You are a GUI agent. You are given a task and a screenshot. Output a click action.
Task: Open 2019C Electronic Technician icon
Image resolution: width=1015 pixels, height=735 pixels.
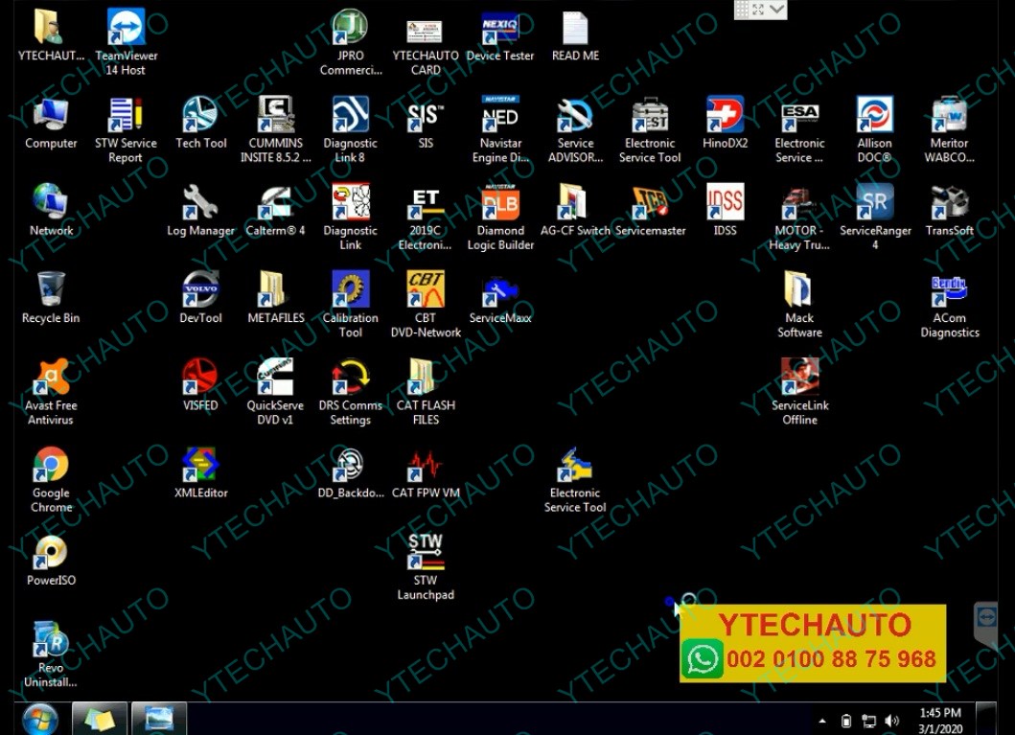pyautogui.click(x=426, y=217)
